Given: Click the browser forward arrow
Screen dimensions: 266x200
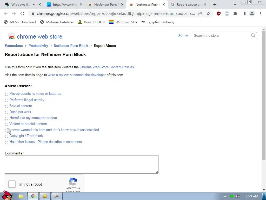Looking at the screenshot, I should point(14,14).
